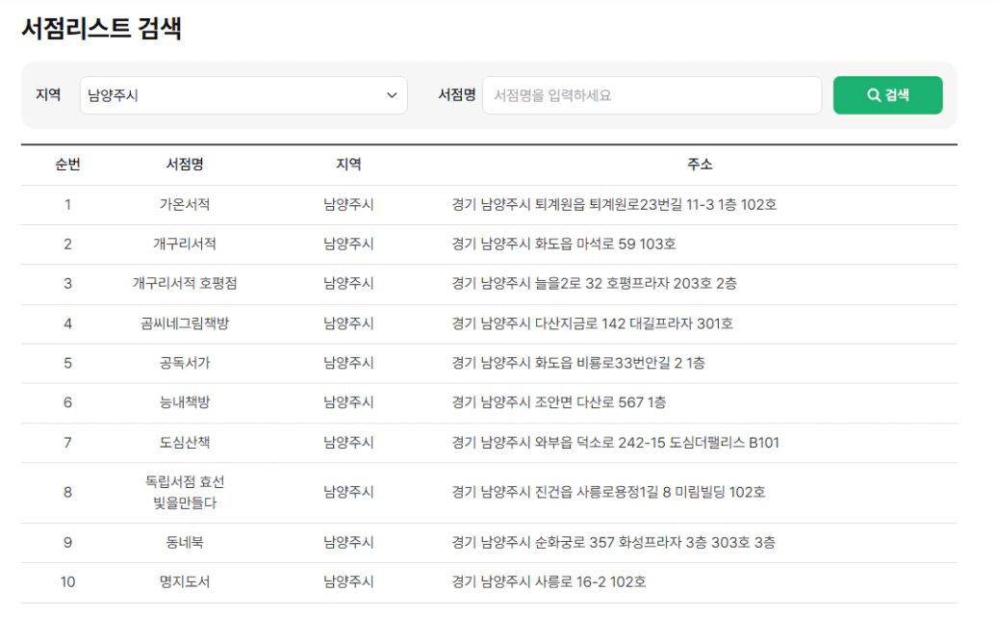The image size is (996, 618).
Task: Select bookstore 독립서점 효선 빛을만들다
Action: (184, 492)
